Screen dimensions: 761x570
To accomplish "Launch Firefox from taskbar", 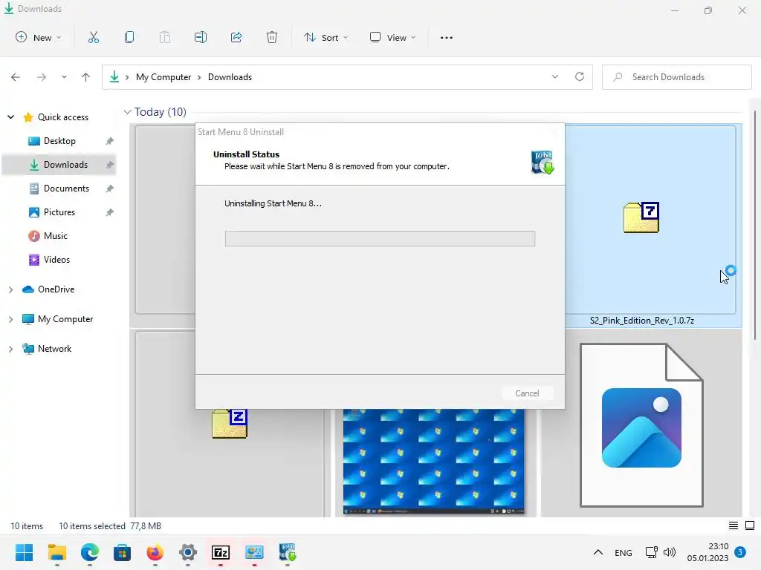I will click(x=155, y=552).
